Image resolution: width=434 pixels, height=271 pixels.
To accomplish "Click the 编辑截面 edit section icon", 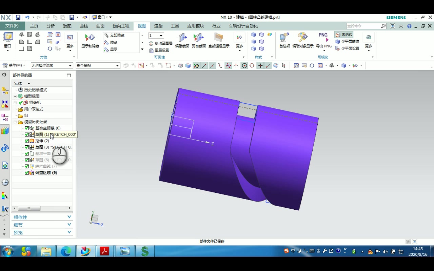I will [x=182, y=41].
